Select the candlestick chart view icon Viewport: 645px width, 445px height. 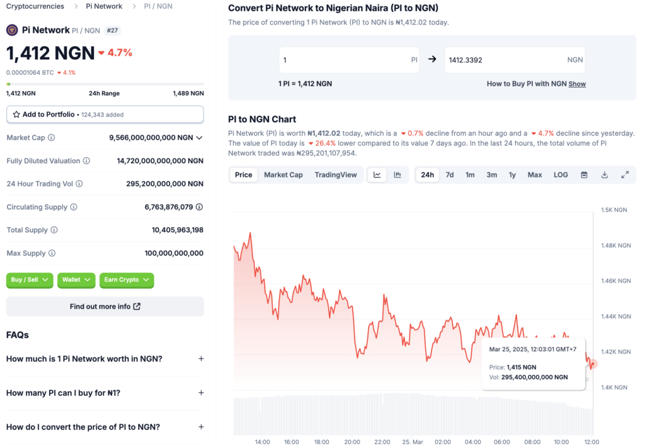[397, 174]
